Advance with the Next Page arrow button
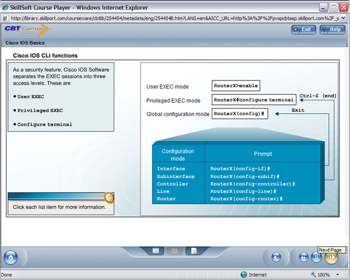This screenshot has height=280, width=350. click(x=331, y=257)
